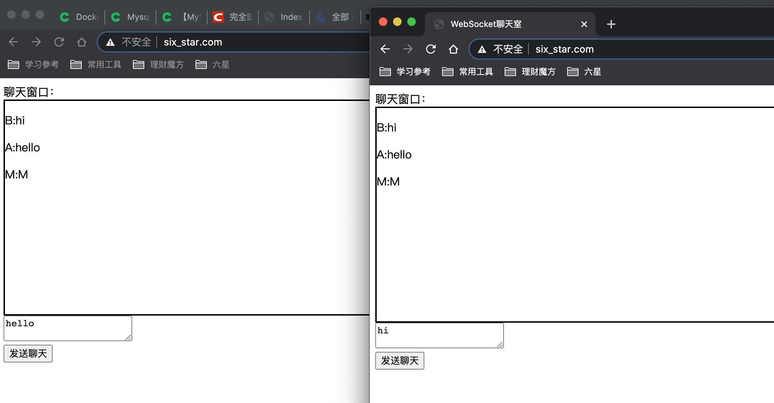The height and width of the screenshot is (403, 774).
Task: Click B:hi message in left chat window
Action: pyautogui.click(x=15, y=120)
